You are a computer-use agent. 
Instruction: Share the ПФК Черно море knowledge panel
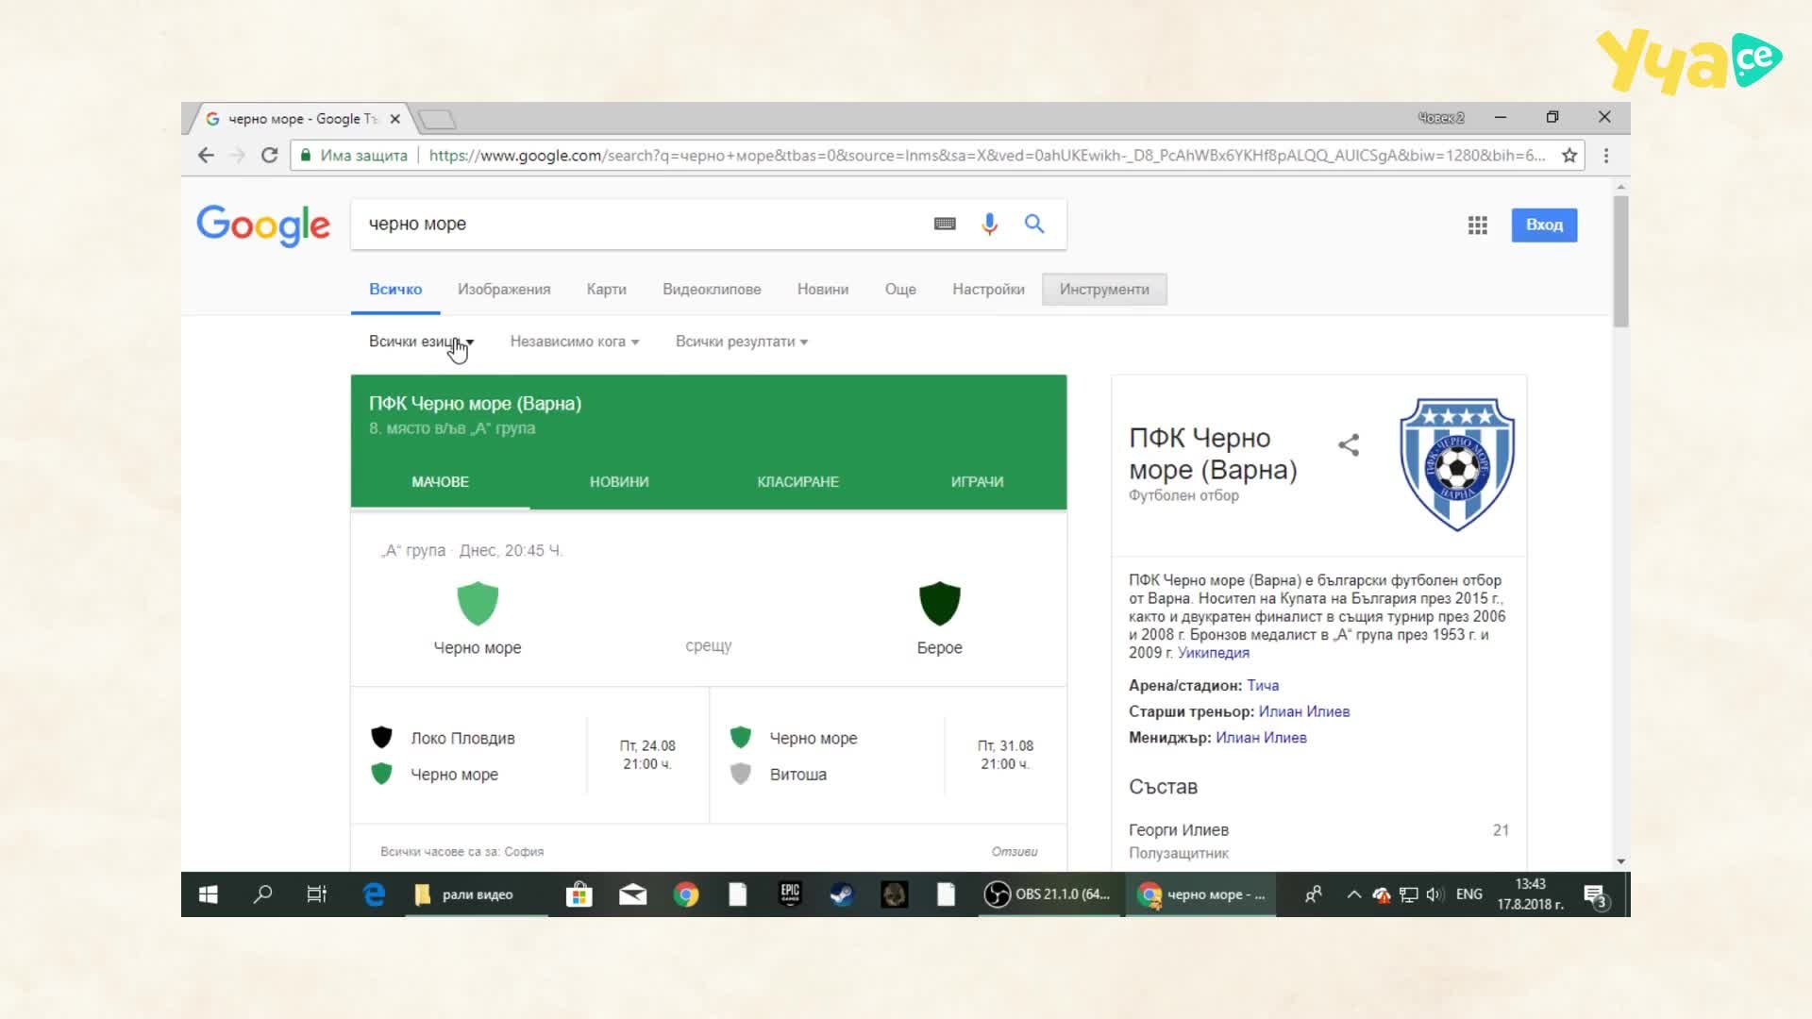[x=1349, y=445]
